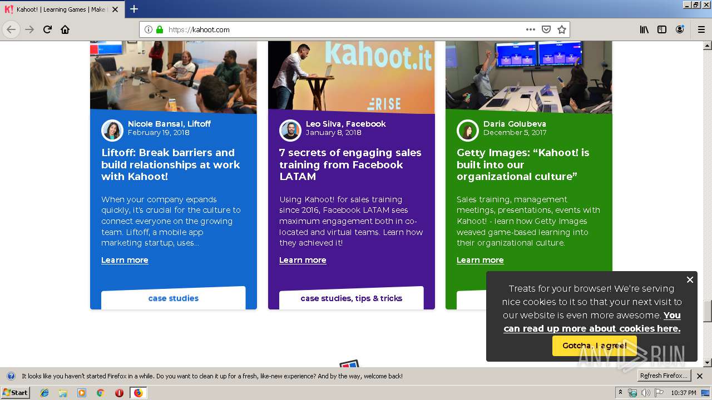The width and height of the screenshot is (712, 400).
Task: Show hidden system tray icons
Action: click(x=620, y=393)
